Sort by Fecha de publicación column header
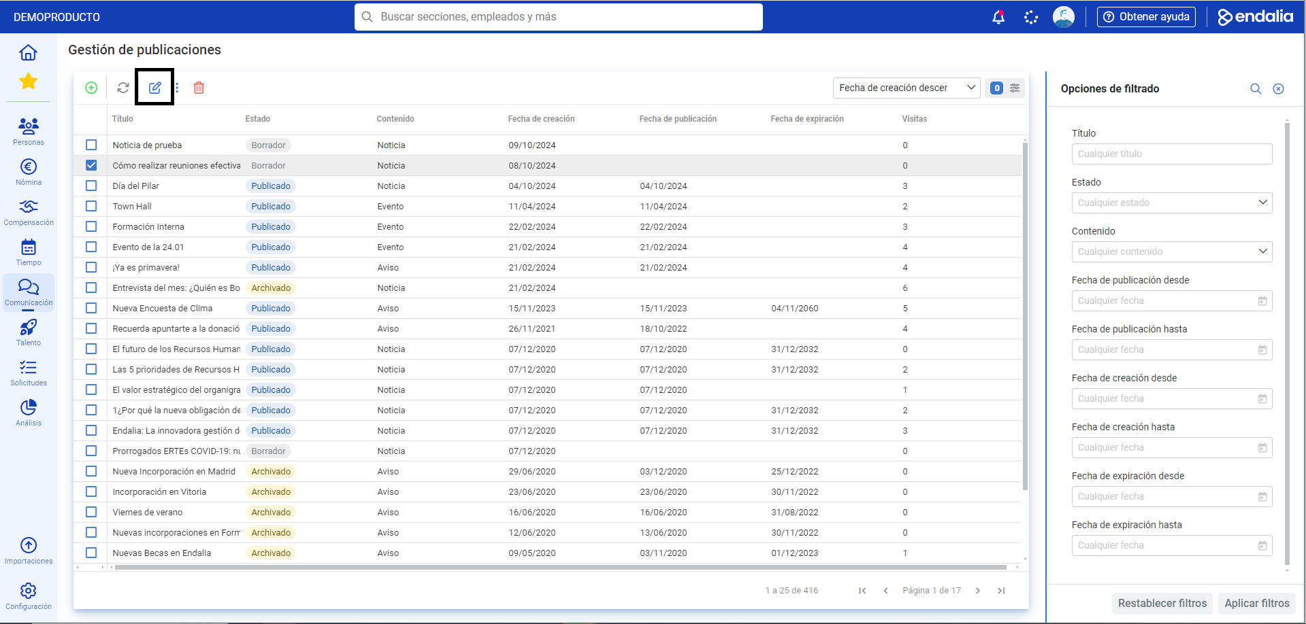The width and height of the screenshot is (1306, 624). click(x=678, y=119)
